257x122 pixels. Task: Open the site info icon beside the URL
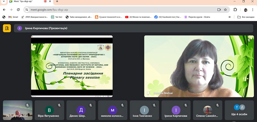pos(27,9)
